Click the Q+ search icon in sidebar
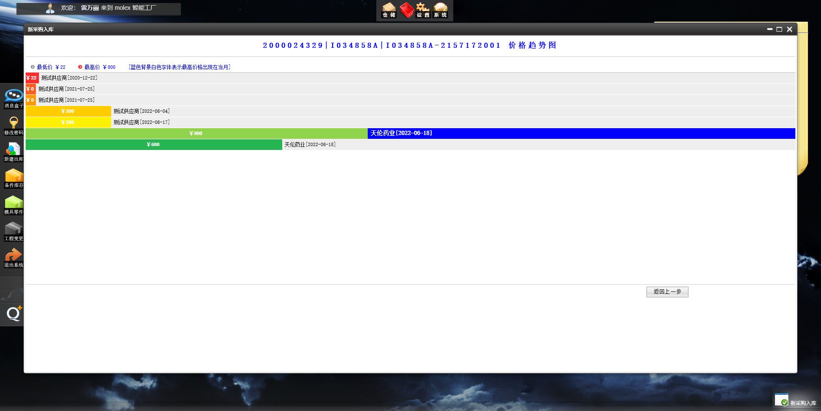821x411 pixels. tap(14, 314)
